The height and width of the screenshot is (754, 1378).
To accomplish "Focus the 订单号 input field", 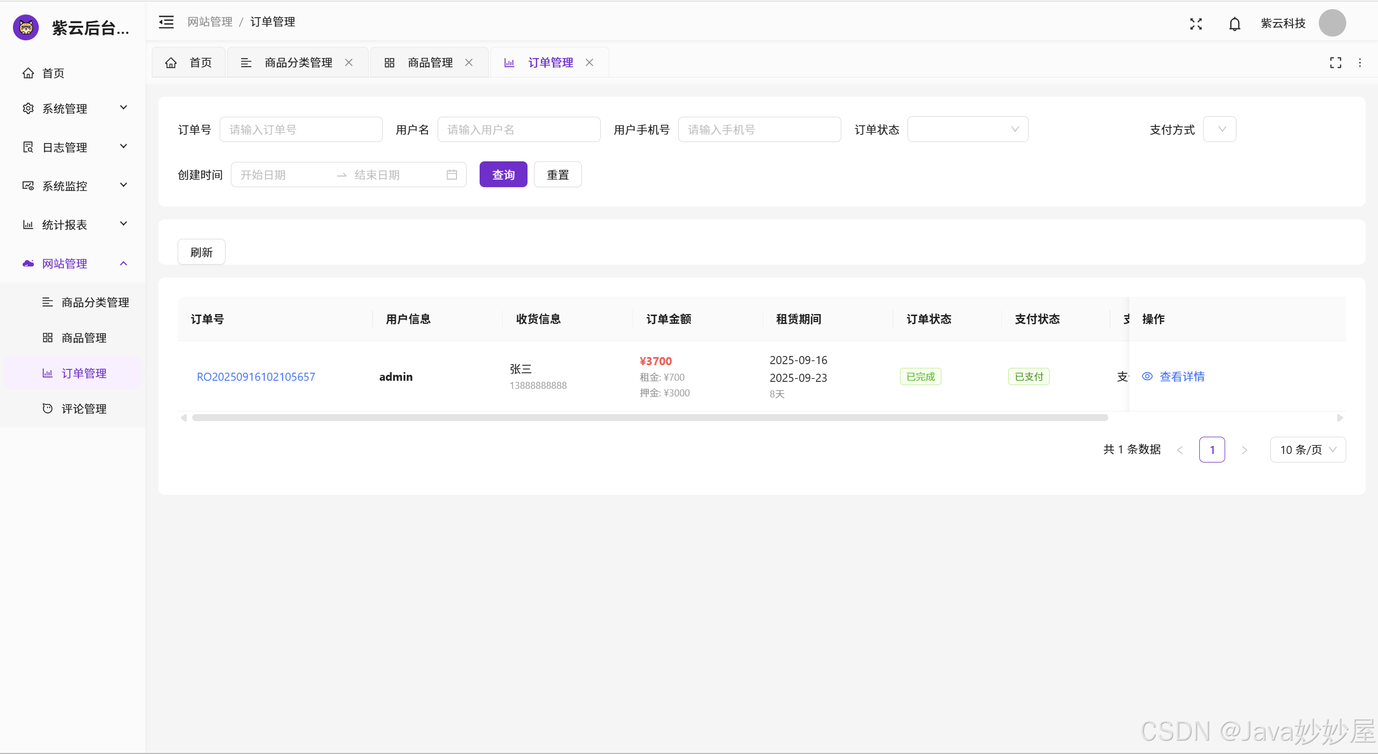I will tap(301, 130).
